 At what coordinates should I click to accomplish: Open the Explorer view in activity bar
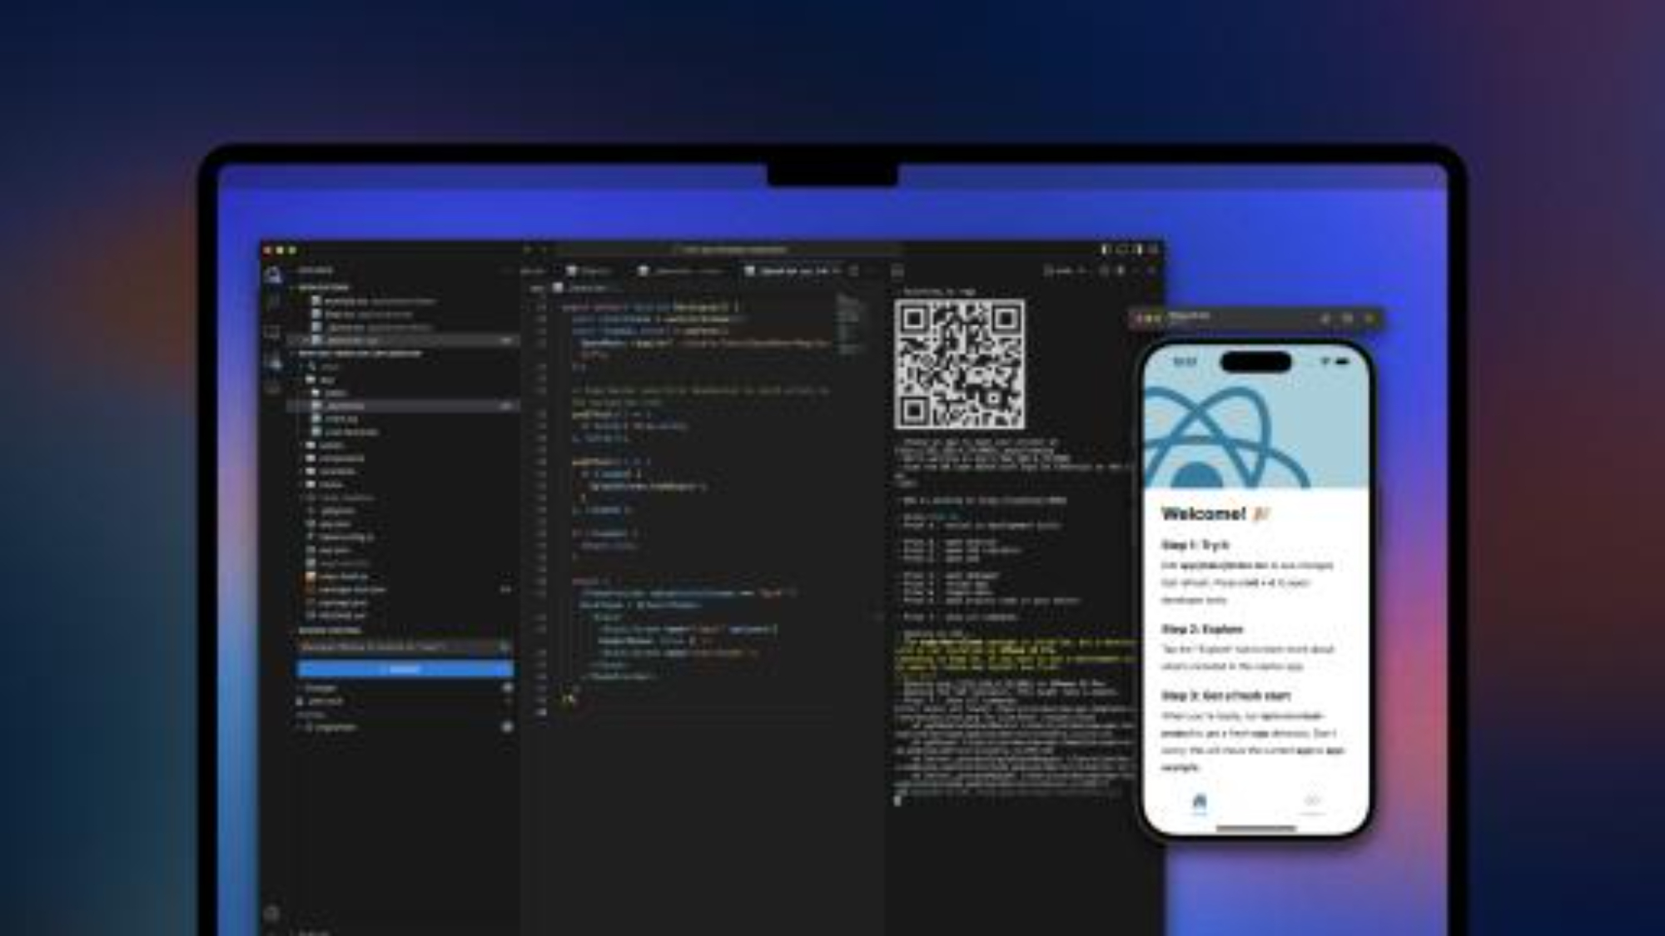[273, 275]
